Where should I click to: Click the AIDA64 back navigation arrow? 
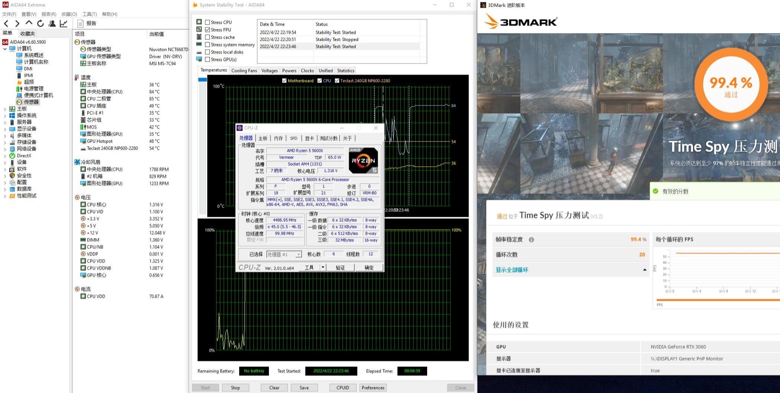(6, 23)
